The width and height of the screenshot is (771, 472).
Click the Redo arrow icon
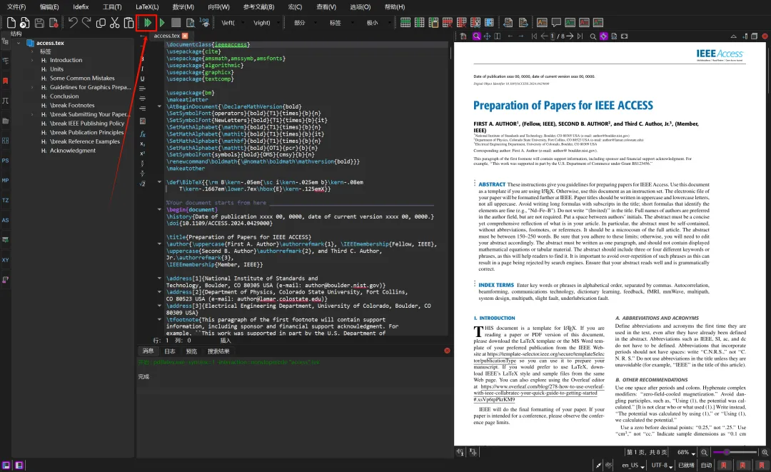click(x=86, y=23)
